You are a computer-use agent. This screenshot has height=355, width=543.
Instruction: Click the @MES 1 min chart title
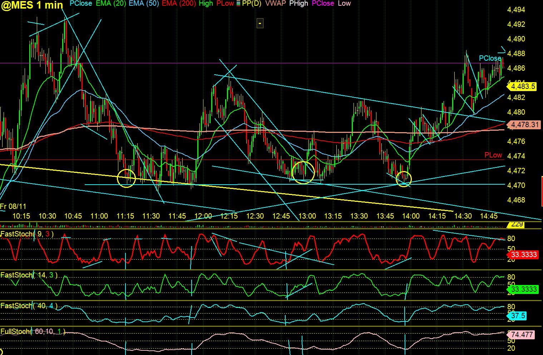click(x=32, y=5)
